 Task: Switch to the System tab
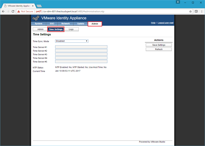pyautogui.click(x=38, y=24)
